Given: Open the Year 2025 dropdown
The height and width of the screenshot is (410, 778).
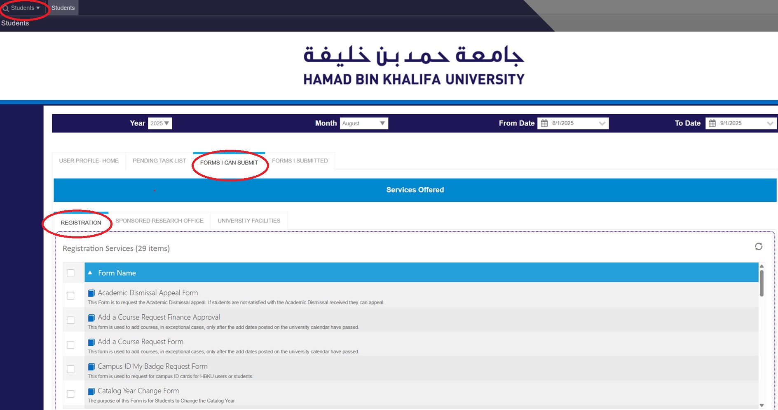Looking at the screenshot, I should (x=160, y=123).
